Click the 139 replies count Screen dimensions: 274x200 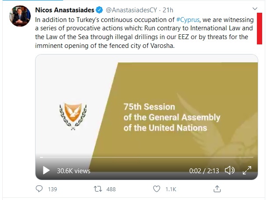(52, 189)
